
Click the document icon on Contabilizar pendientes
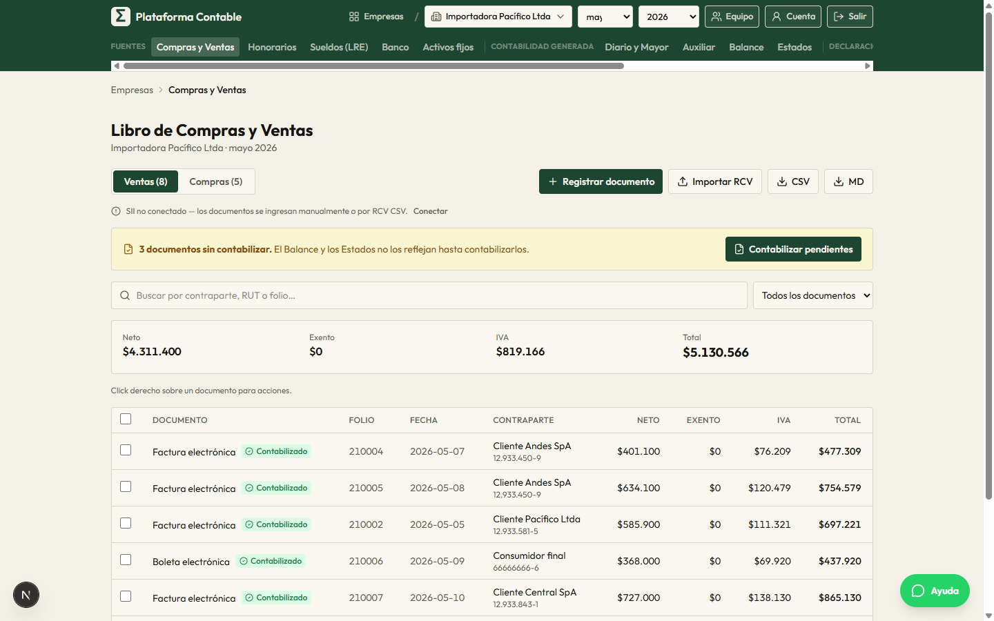click(739, 249)
